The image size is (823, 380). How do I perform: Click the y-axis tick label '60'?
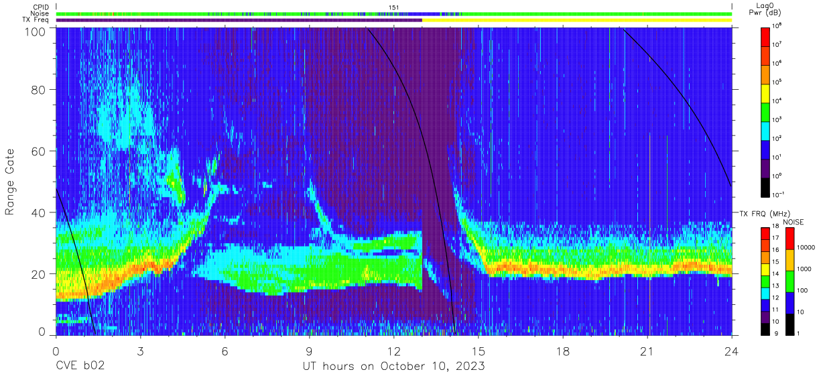click(38, 151)
